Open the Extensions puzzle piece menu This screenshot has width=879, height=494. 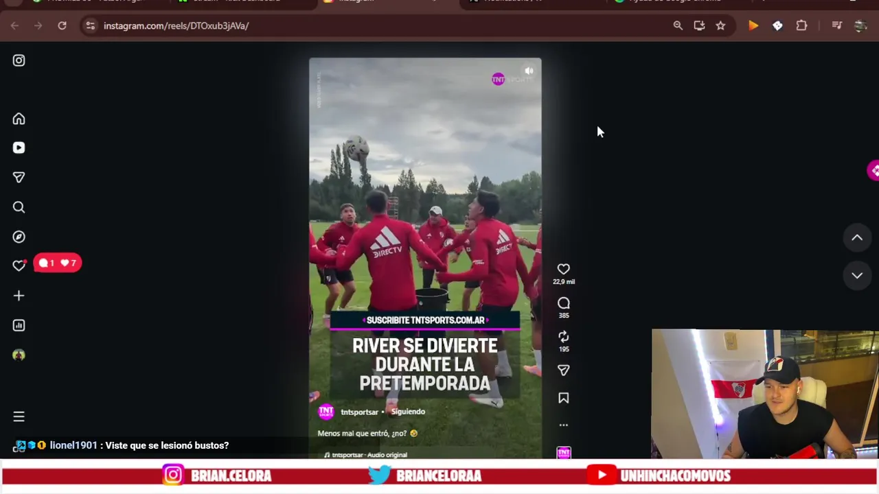(x=801, y=25)
